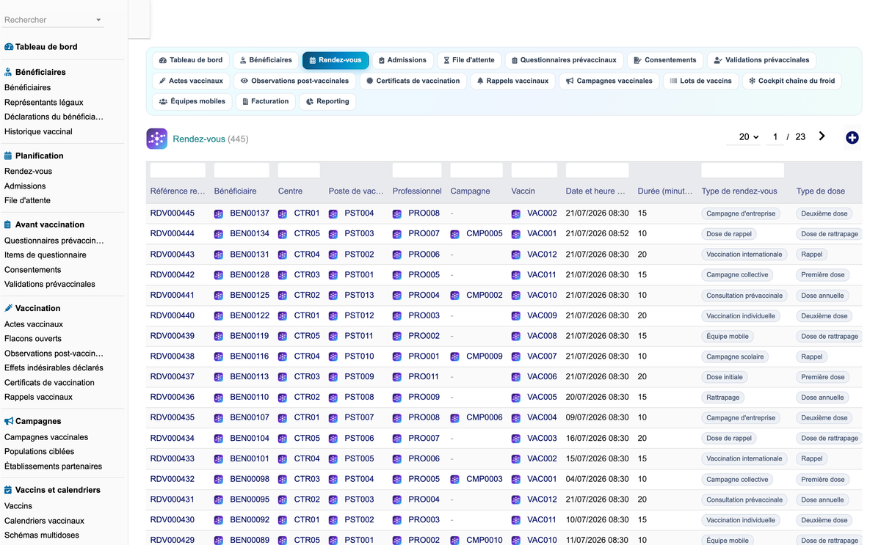This screenshot has height=545, width=881.
Task: Click the Dose initiale tag
Action: click(725, 377)
